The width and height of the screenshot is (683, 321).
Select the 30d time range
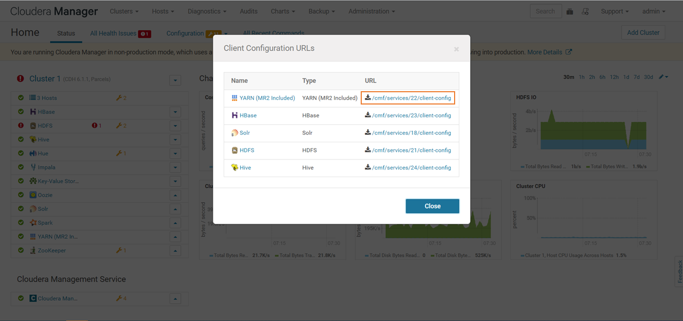tap(648, 77)
